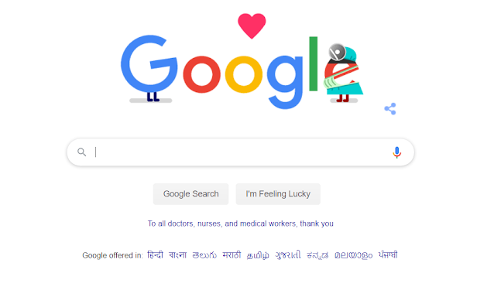
Task: Click the Google Search button
Action: click(x=191, y=194)
